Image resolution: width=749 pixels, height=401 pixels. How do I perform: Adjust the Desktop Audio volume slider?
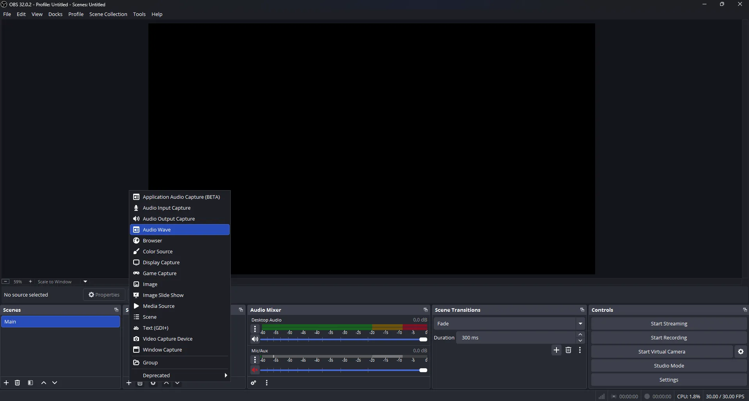pyautogui.click(x=424, y=339)
